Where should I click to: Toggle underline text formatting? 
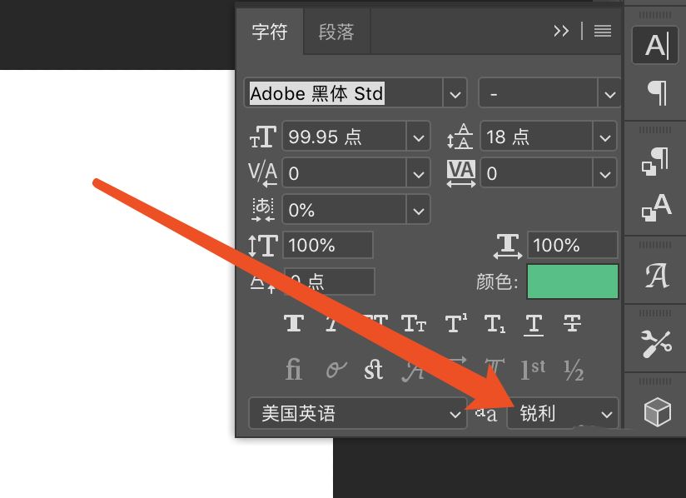click(533, 325)
